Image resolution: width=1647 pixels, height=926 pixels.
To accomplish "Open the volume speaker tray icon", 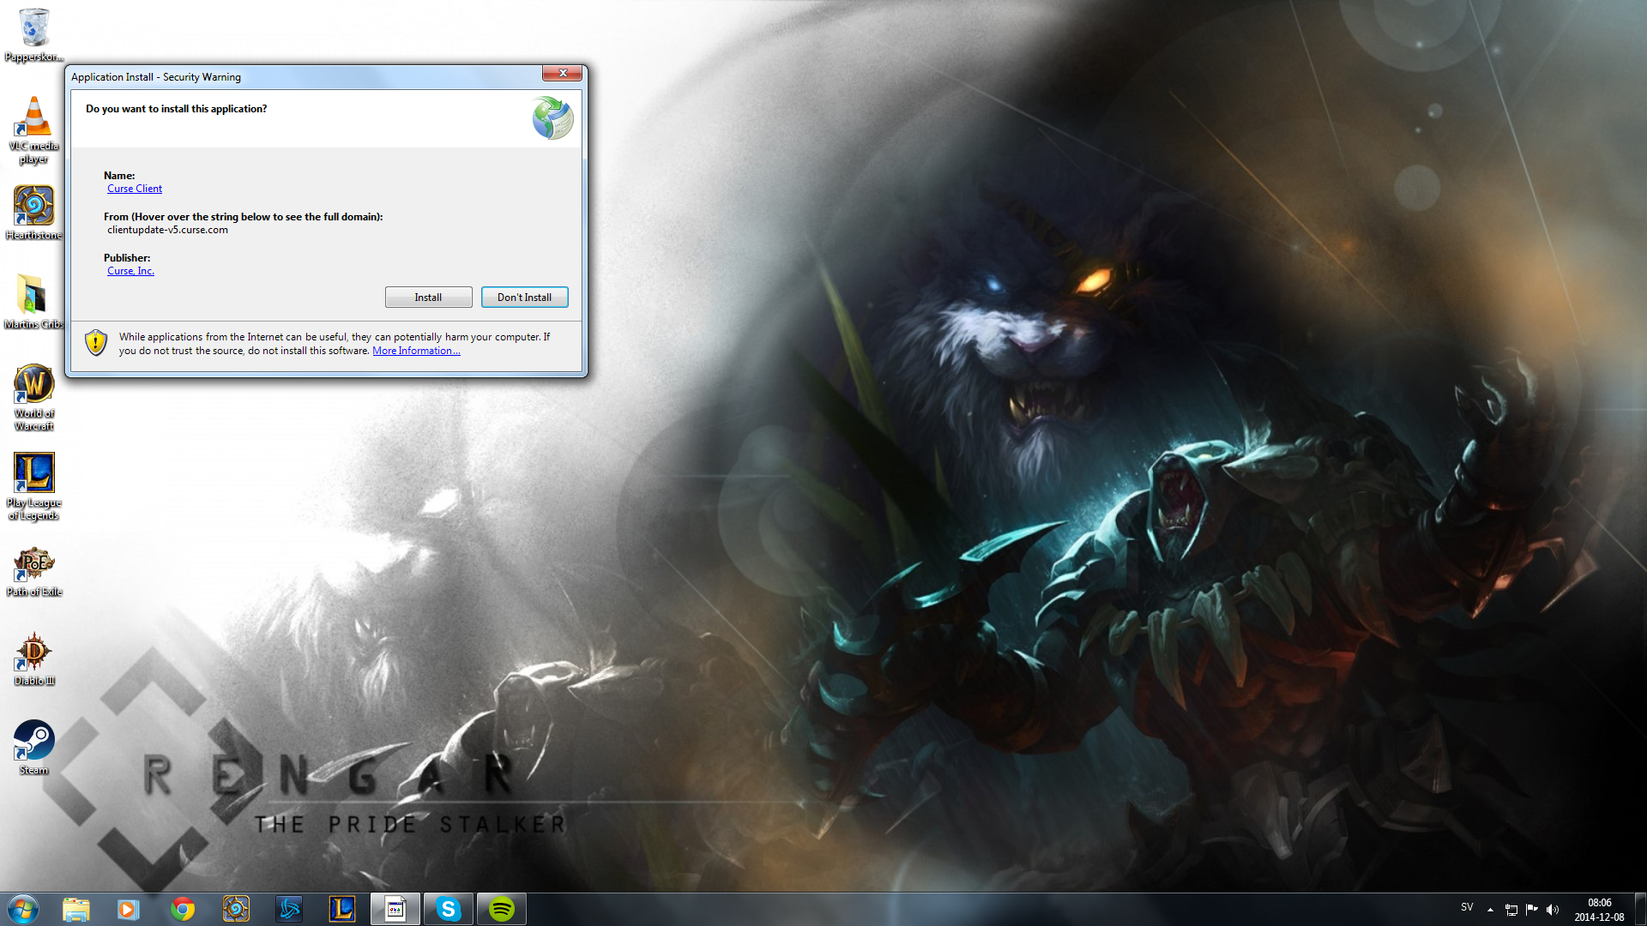I will (x=1553, y=910).
